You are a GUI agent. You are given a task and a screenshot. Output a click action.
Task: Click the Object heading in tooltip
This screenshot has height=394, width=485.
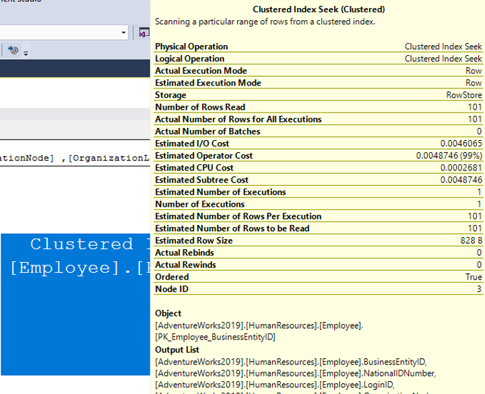[168, 313]
